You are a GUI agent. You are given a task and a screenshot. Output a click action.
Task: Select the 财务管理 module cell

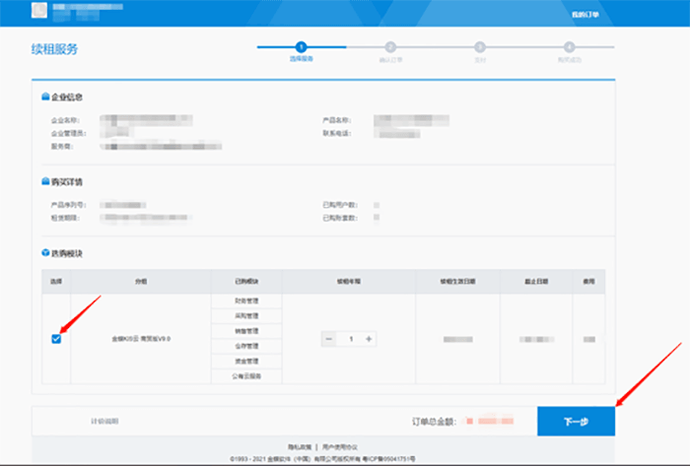tap(246, 300)
